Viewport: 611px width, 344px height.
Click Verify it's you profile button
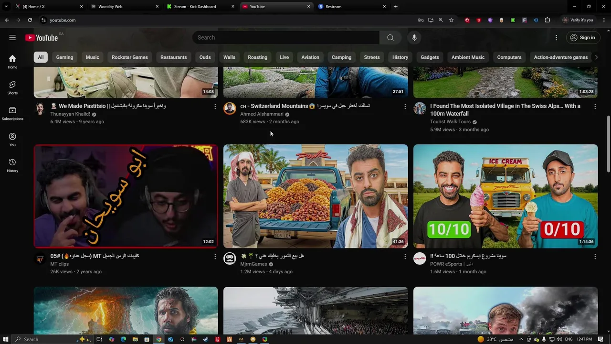tap(578, 20)
